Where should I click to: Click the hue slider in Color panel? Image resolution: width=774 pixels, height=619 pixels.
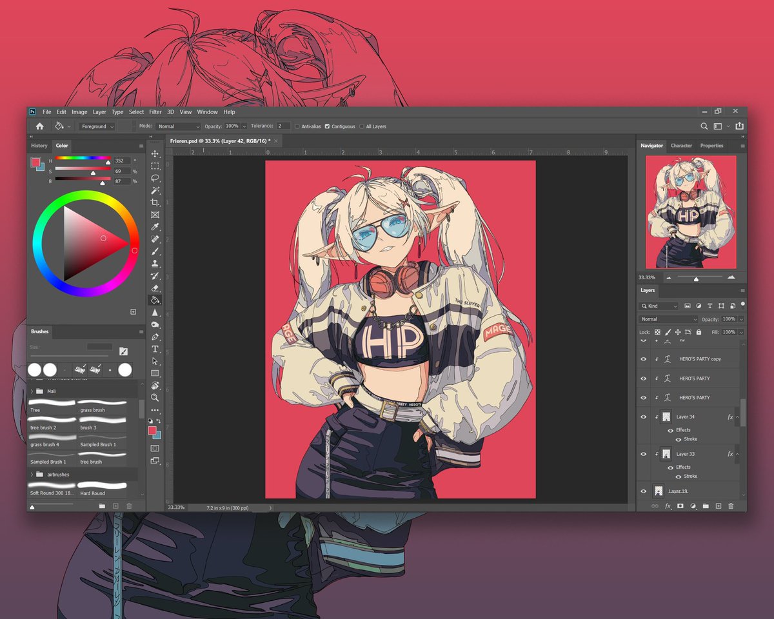coord(83,159)
